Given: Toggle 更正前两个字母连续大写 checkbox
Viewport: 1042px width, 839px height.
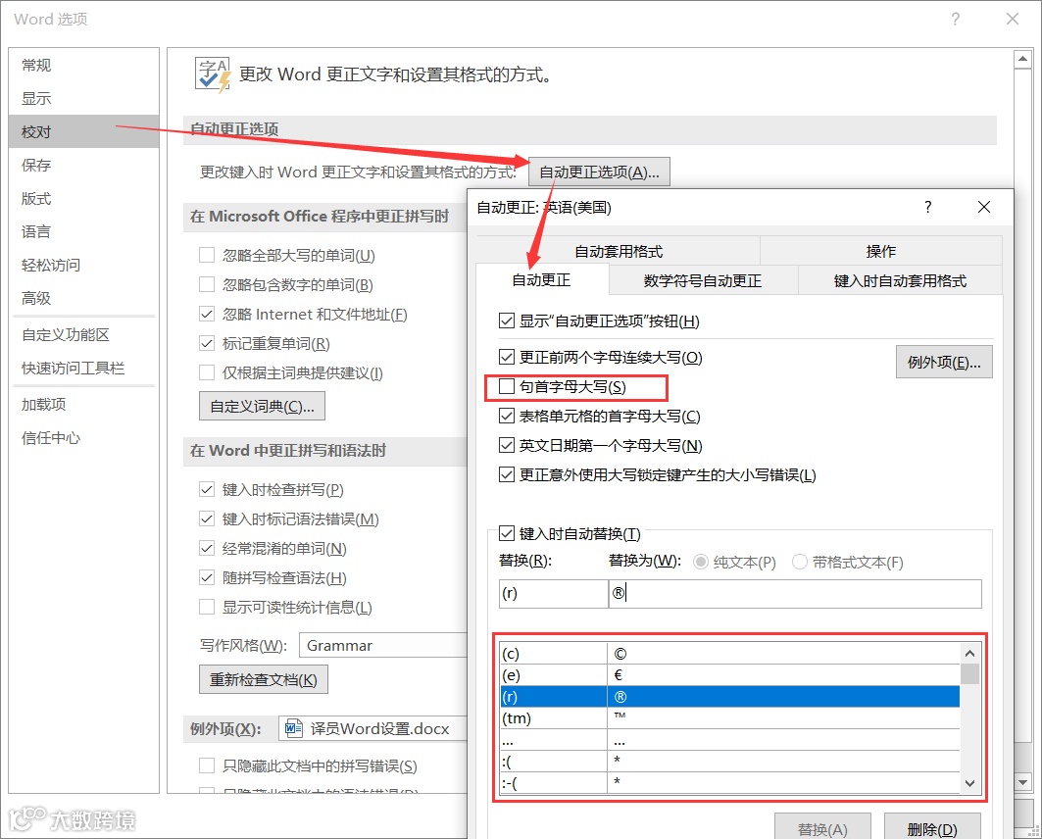Looking at the screenshot, I should (507, 357).
